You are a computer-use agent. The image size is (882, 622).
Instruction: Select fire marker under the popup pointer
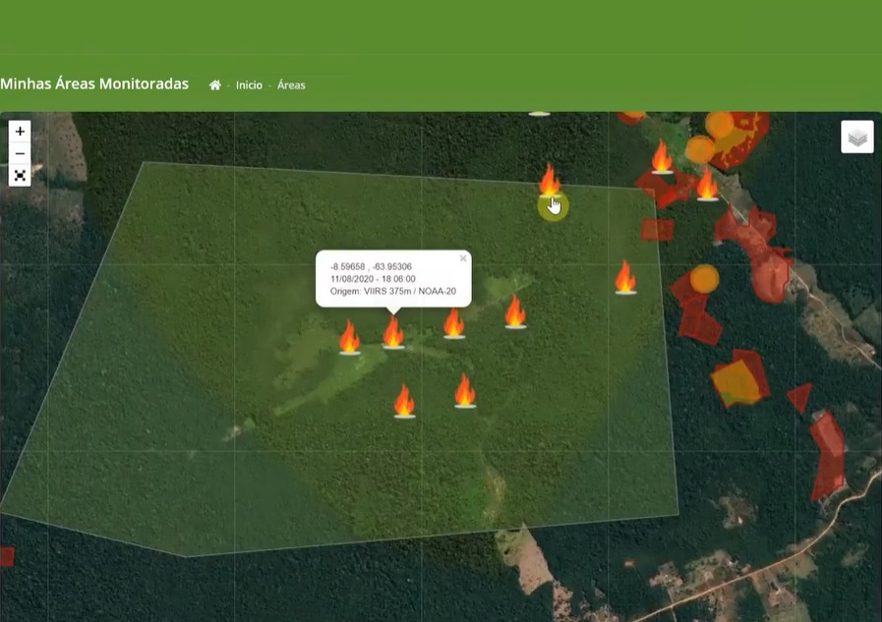point(393,333)
